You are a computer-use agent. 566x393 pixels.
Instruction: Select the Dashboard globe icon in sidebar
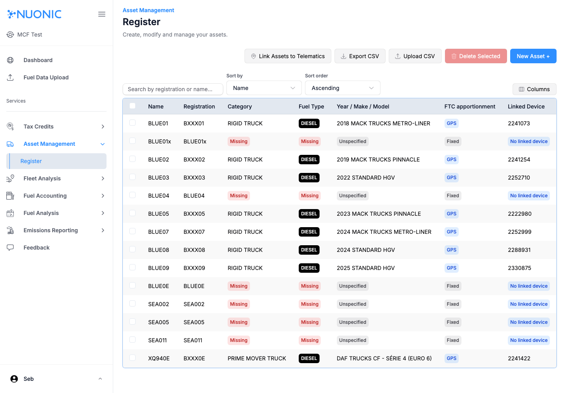point(10,60)
